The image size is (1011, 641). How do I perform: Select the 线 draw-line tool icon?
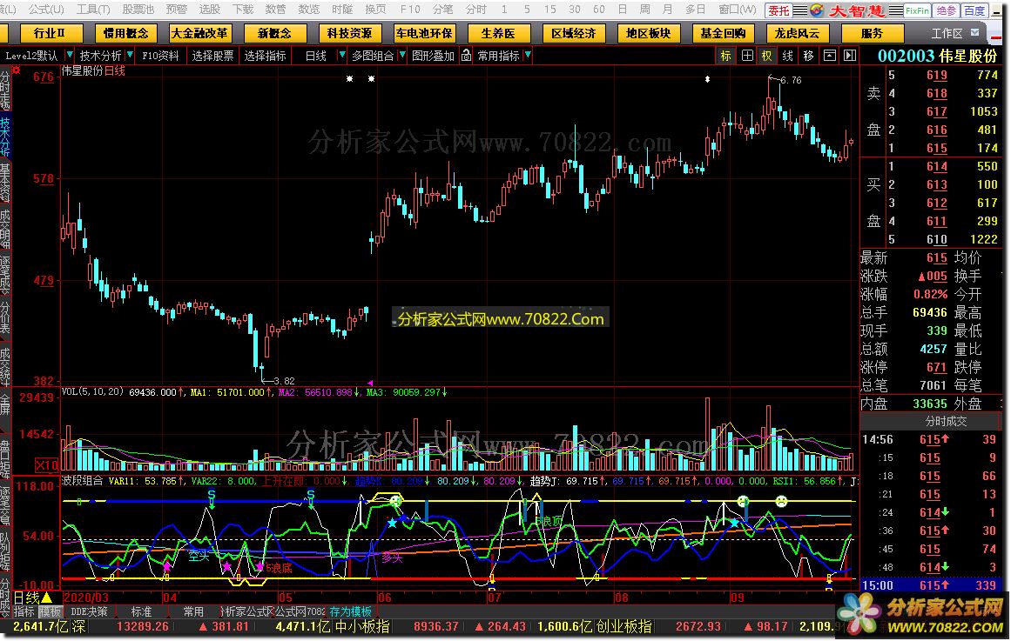click(x=788, y=56)
